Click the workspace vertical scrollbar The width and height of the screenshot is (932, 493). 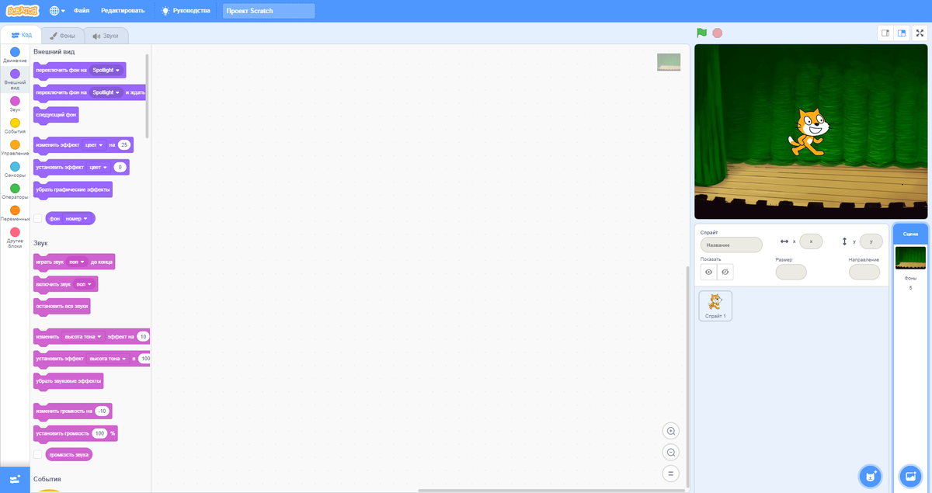coord(687,377)
